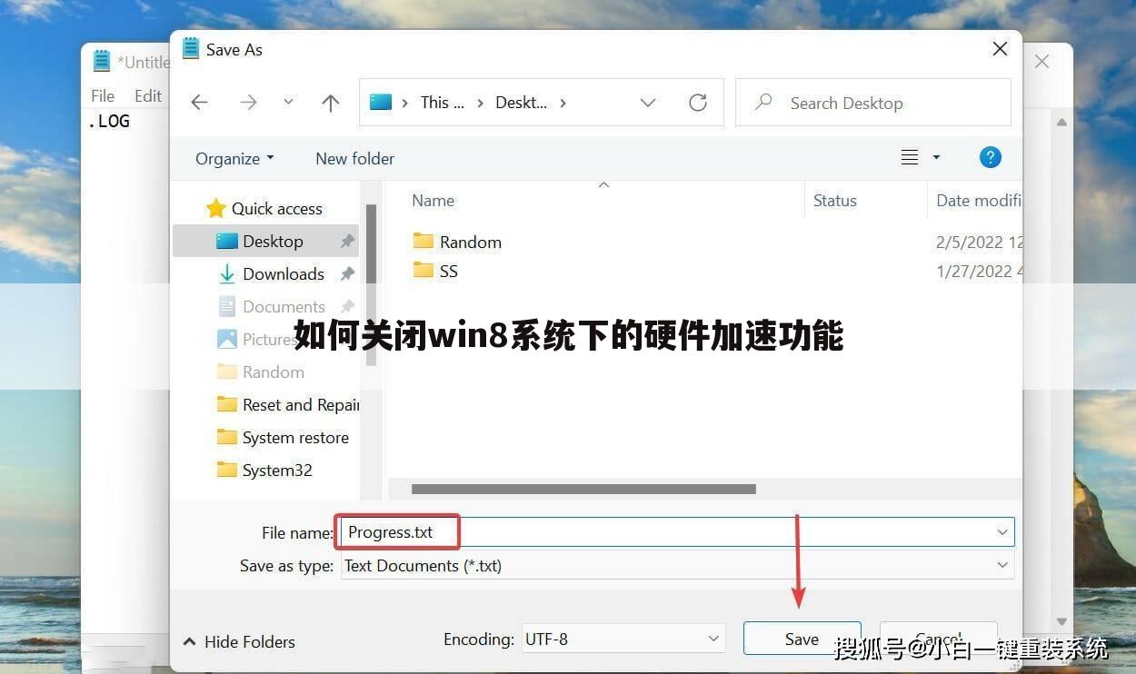Refresh the Desktop folder view

(697, 102)
